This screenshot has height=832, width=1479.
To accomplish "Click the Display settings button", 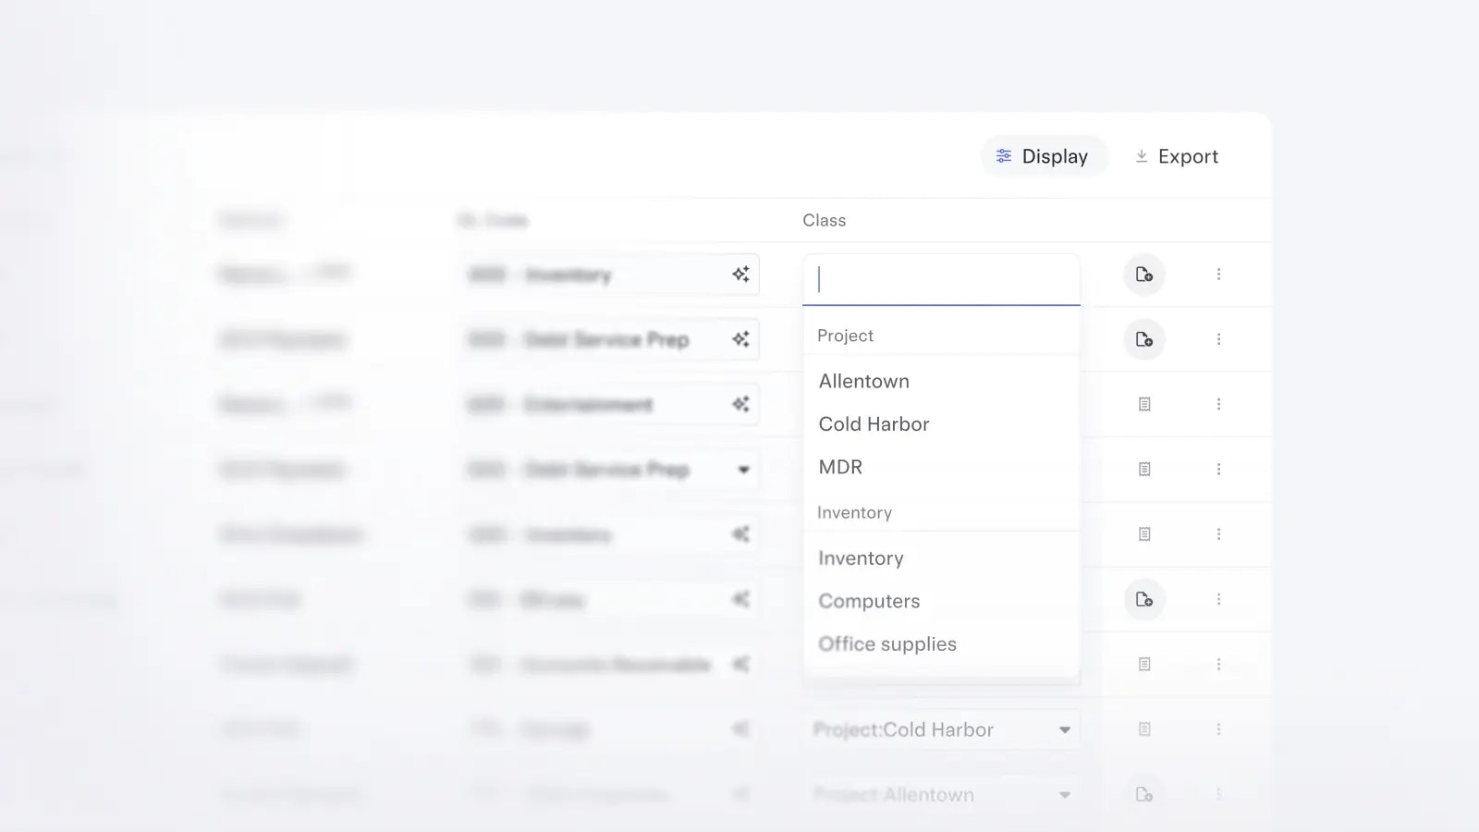I will pos(1043,156).
